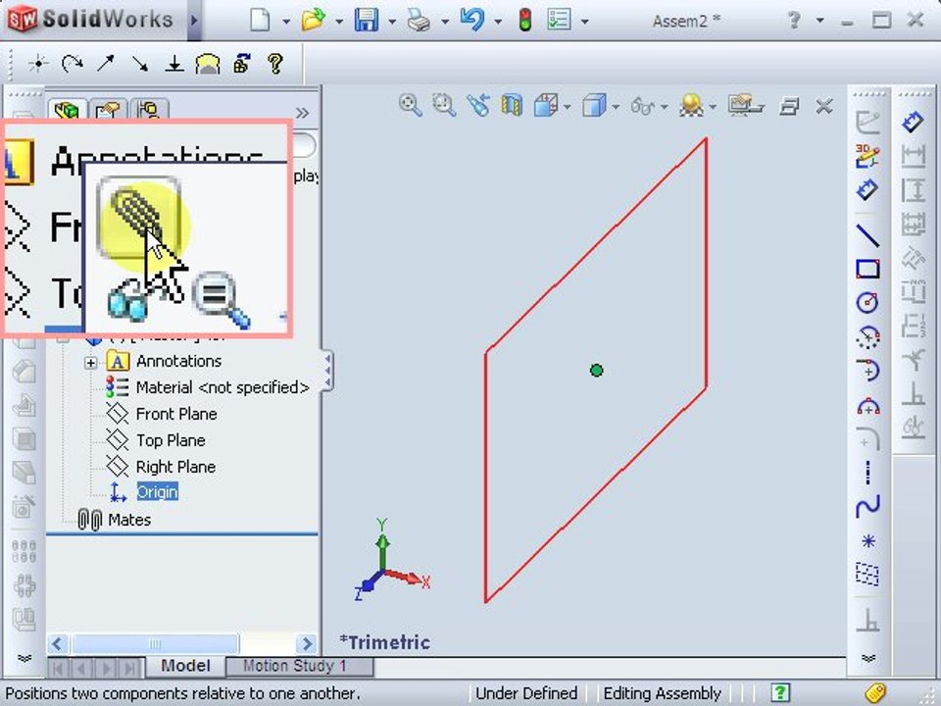
Task: Rebuild the model with the traffic light icon
Action: [x=525, y=20]
